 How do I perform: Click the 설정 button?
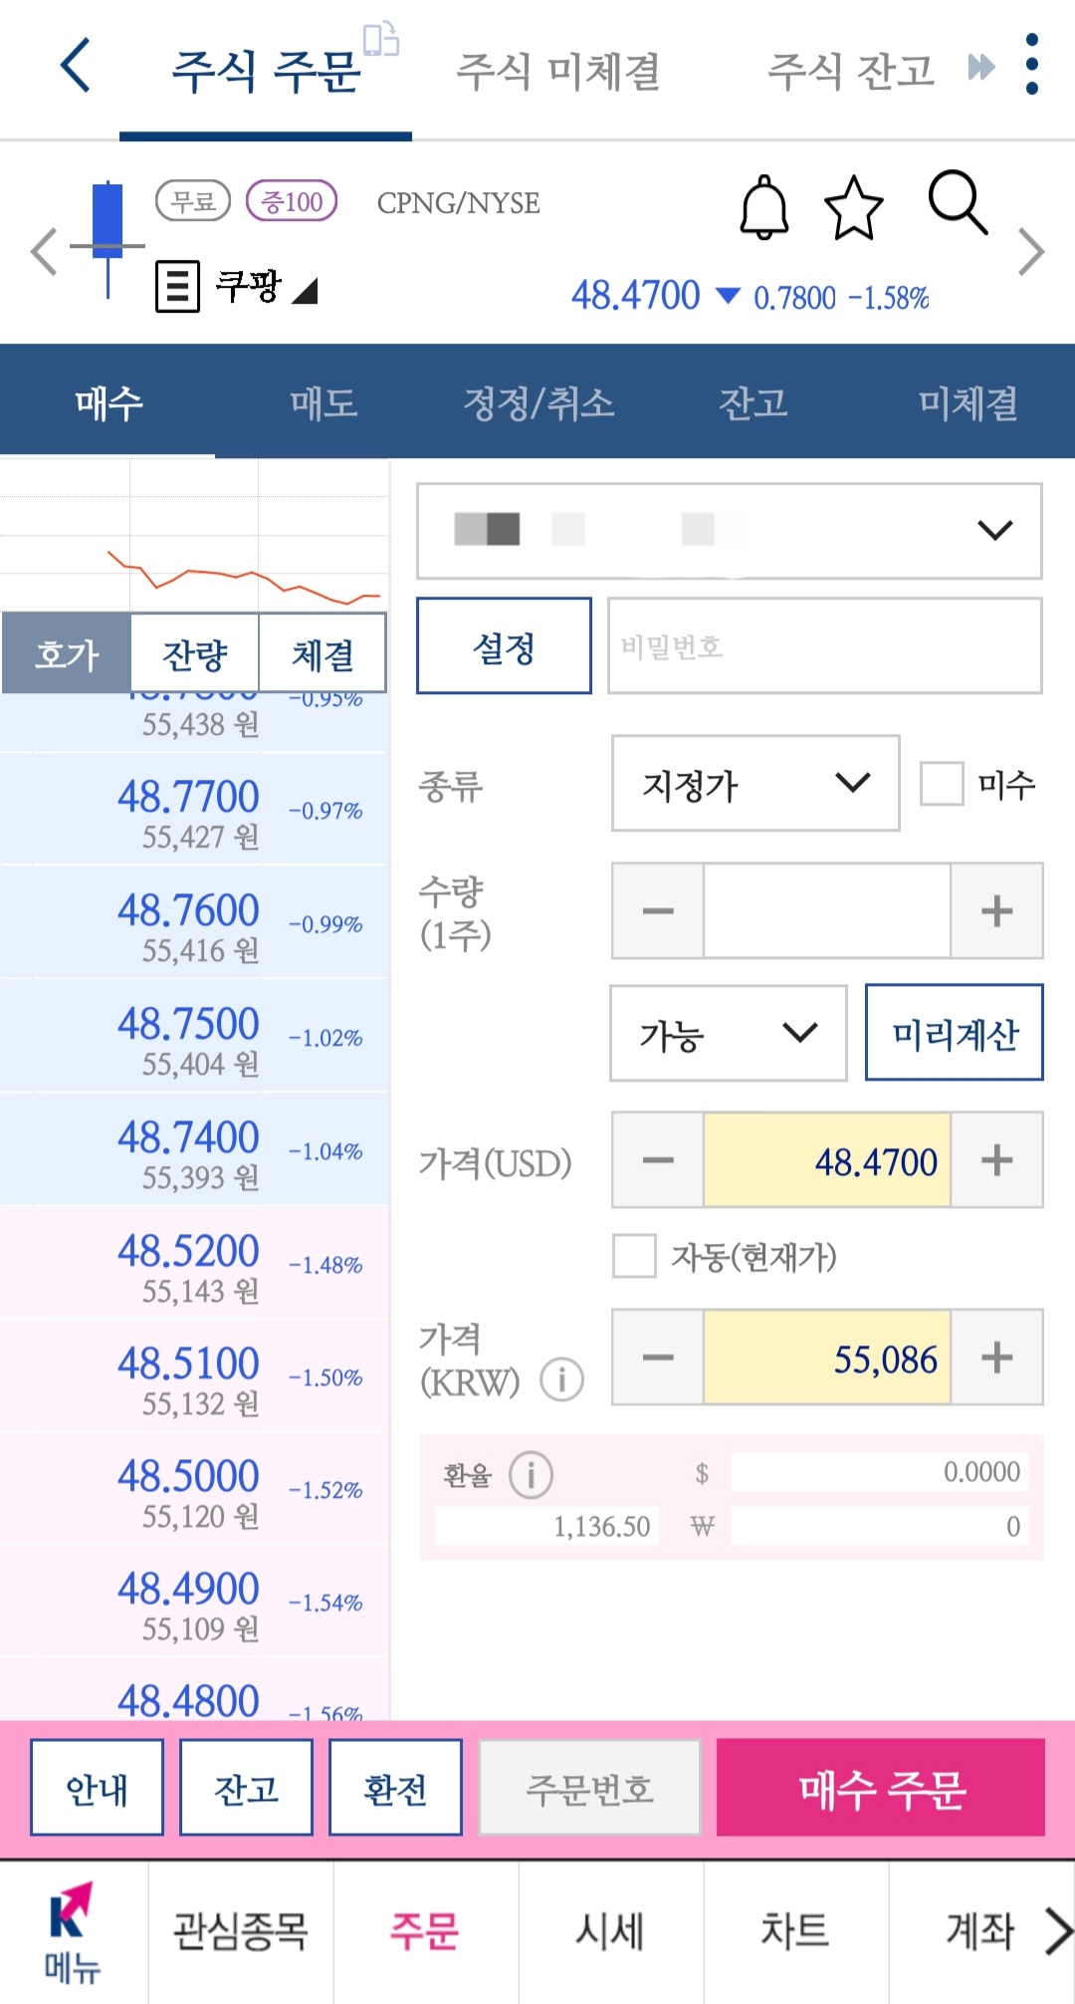(x=504, y=645)
